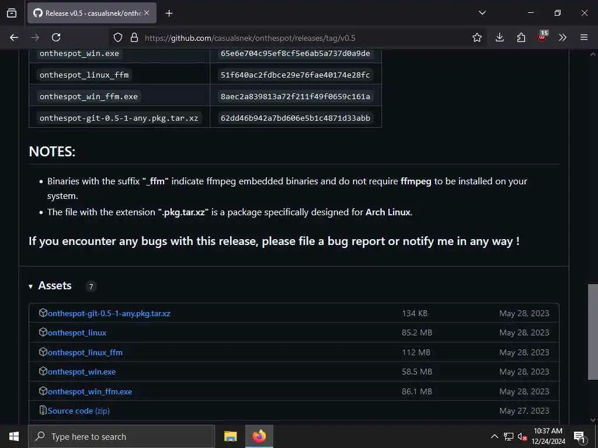Click scrollbar up arrow
This screenshot has width=598, height=448.
point(593,54)
